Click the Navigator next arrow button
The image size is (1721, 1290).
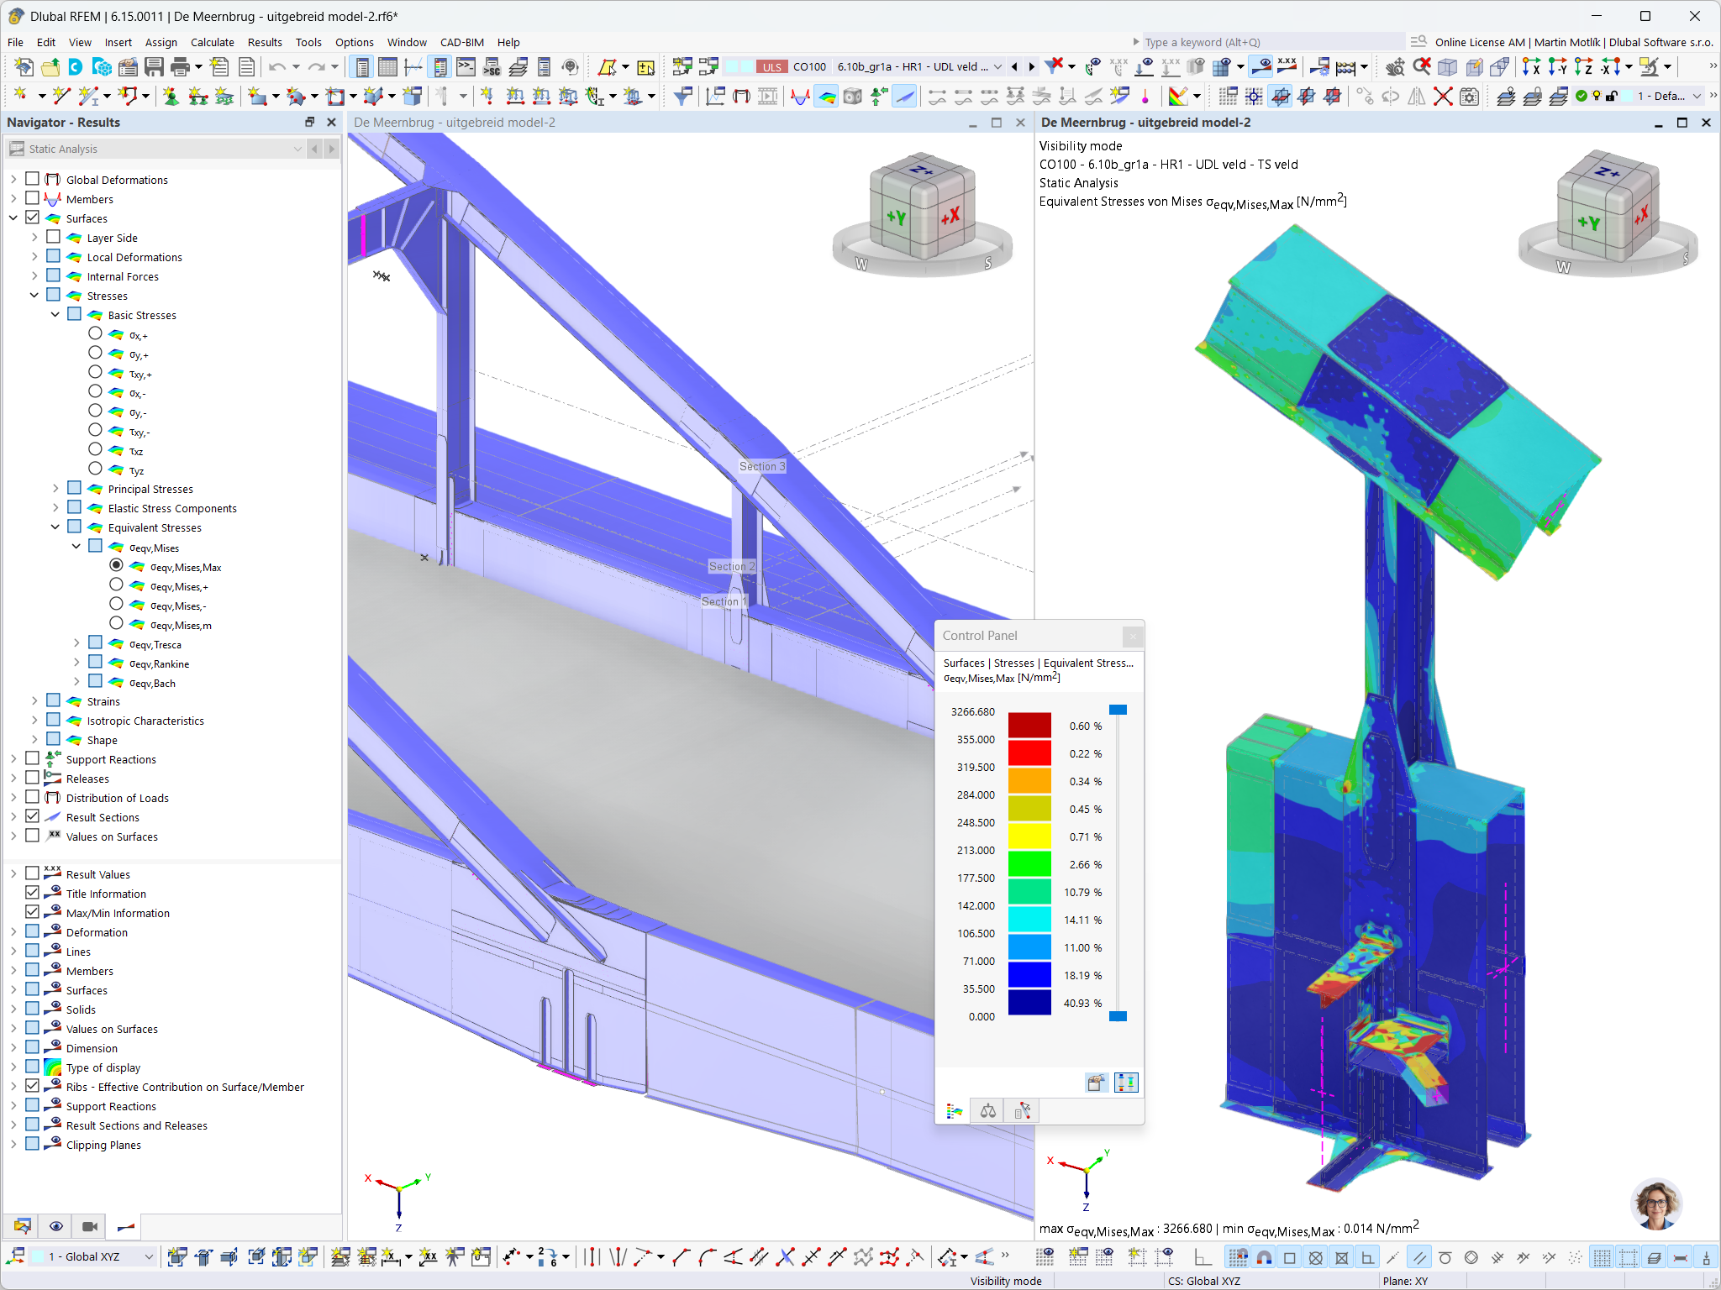pos(331,149)
